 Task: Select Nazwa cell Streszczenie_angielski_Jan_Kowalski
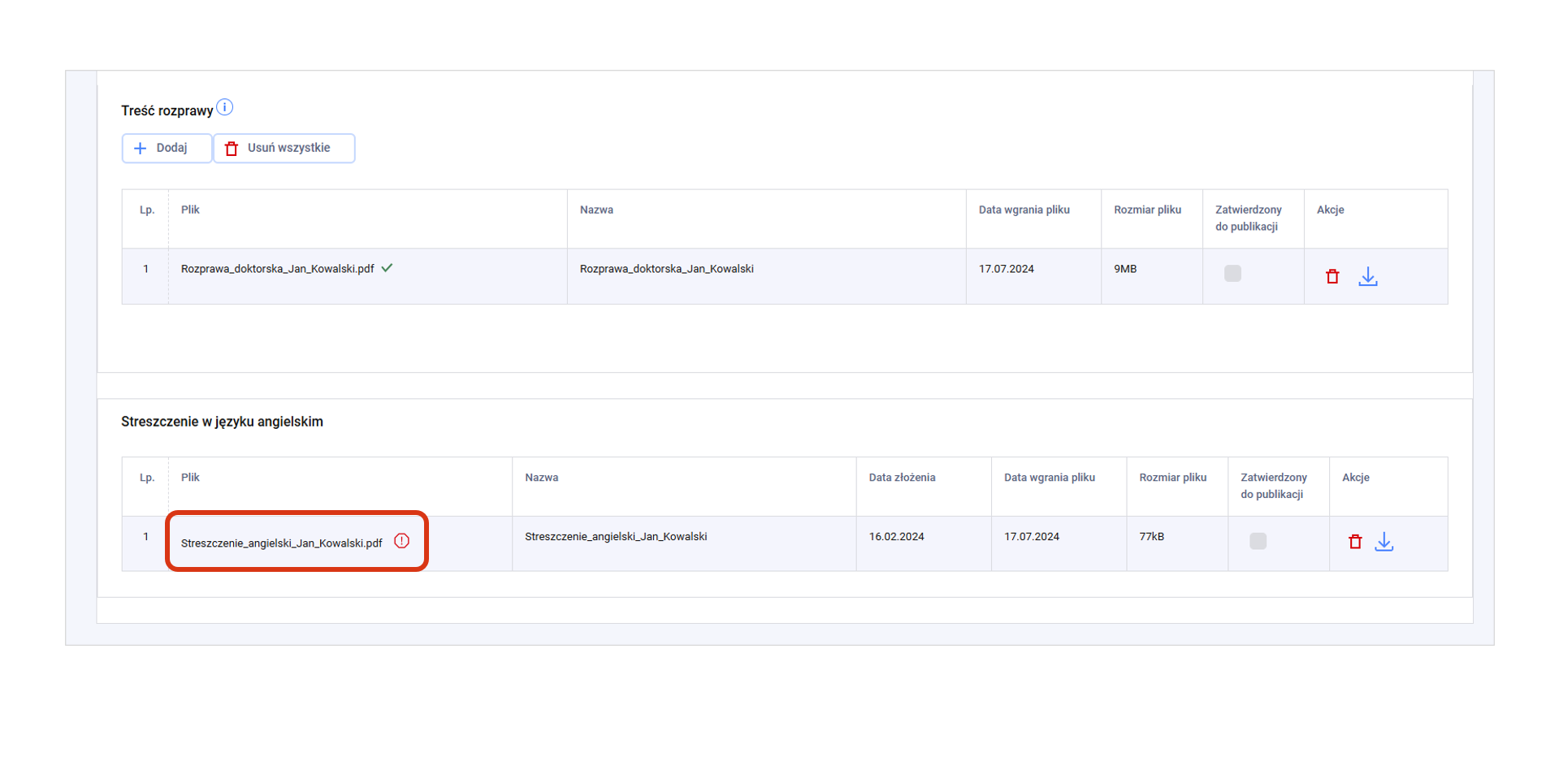616,537
